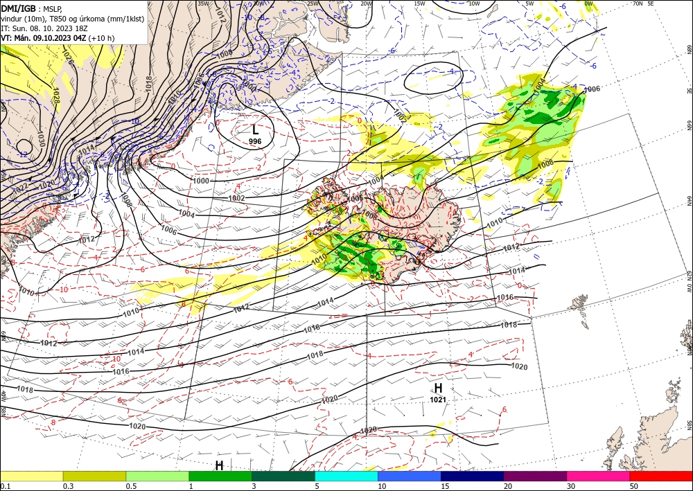693x491 pixels.
Task: Click the '996' pressure value under L
Action: pyautogui.click(x=255, y=141)
